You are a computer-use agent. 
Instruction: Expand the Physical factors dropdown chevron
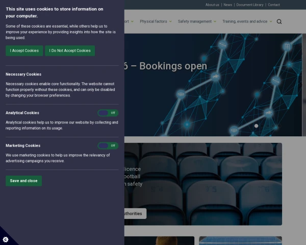click(x=170, y=21)
